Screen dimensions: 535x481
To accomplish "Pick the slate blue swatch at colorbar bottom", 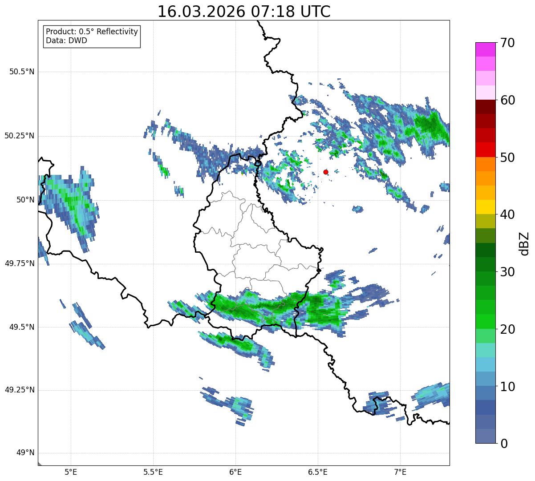I will coord(486,436).
